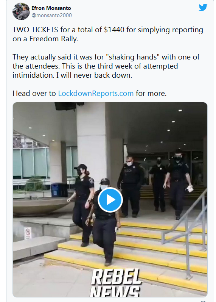Open Efron Monsanto's profile picture

point(21,11)
